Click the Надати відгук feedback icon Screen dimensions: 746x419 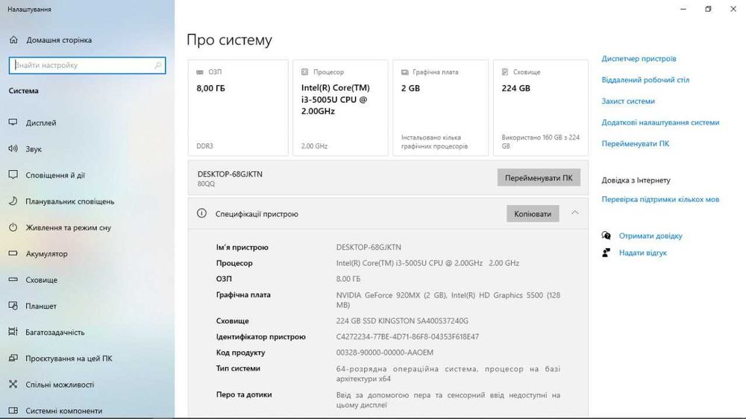(606, 253)
